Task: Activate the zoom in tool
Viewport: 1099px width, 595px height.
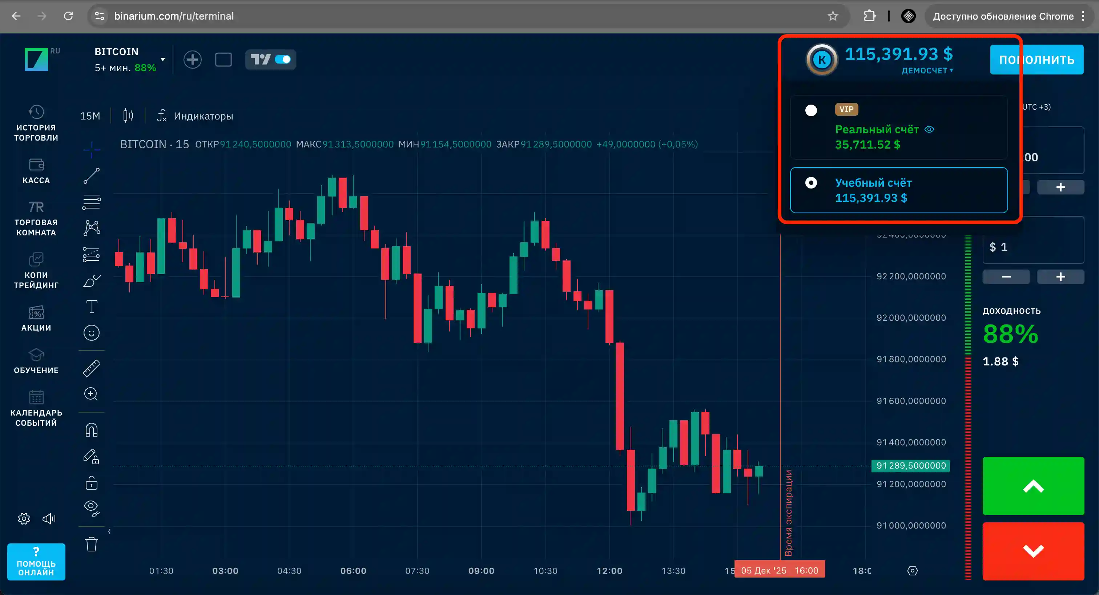Action: coord(91,394)
